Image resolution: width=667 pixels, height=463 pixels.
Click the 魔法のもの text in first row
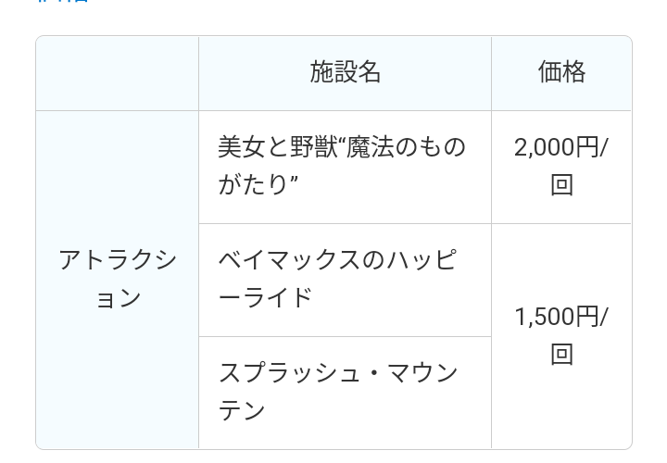[407, 147]
